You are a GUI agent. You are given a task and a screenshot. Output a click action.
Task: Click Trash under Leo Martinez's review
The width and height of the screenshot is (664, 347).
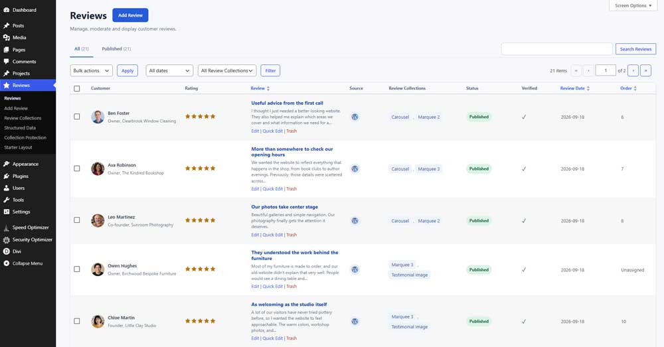click(x=291, y=235)
